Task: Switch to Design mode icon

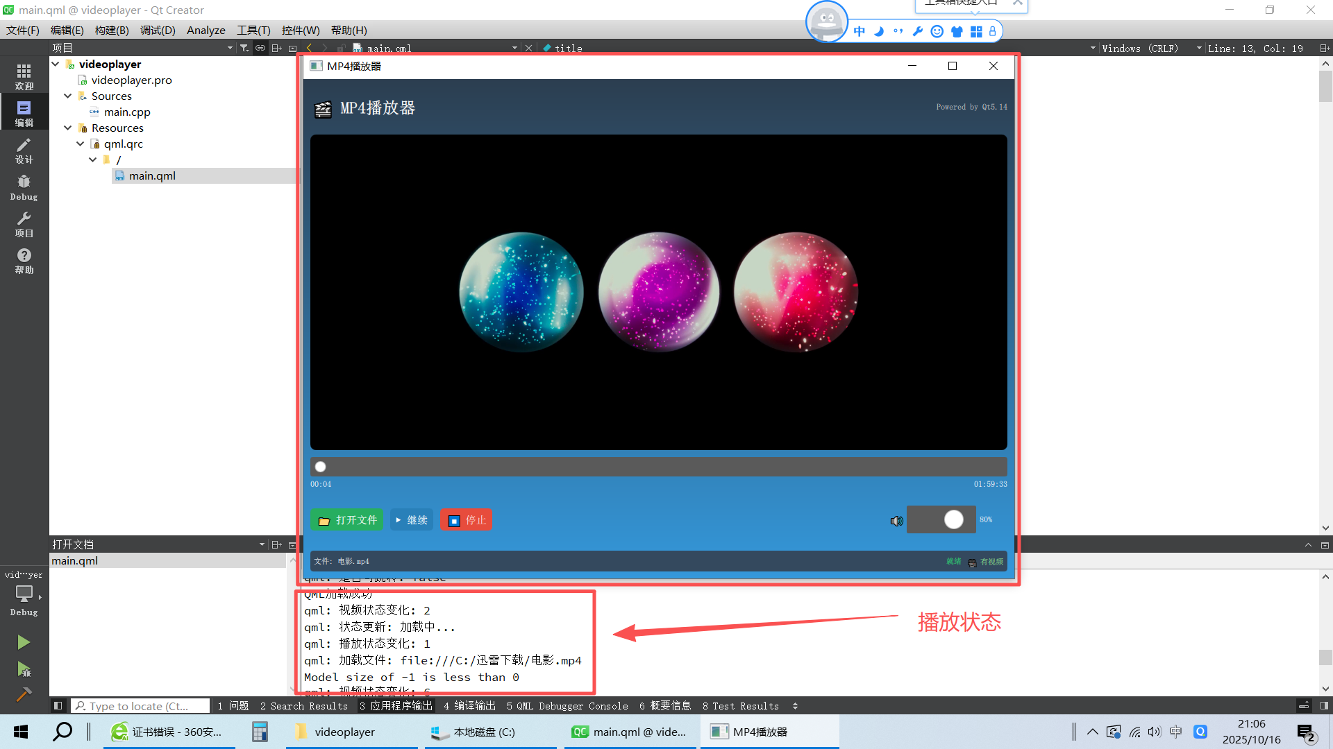Action: (x=24, y=150)
